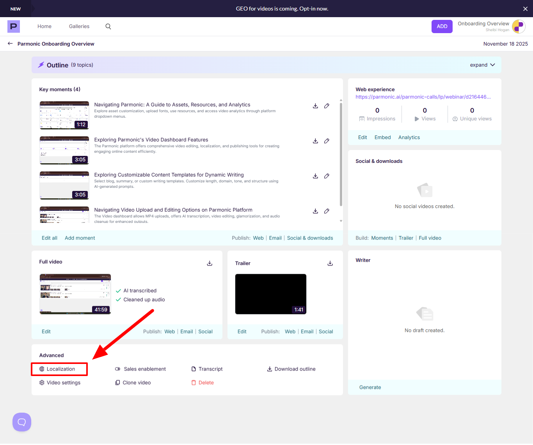Open the 1:12 key moment thumbnail
The height and width of the screenshot is (445, 533).
[x=64, y=115]
